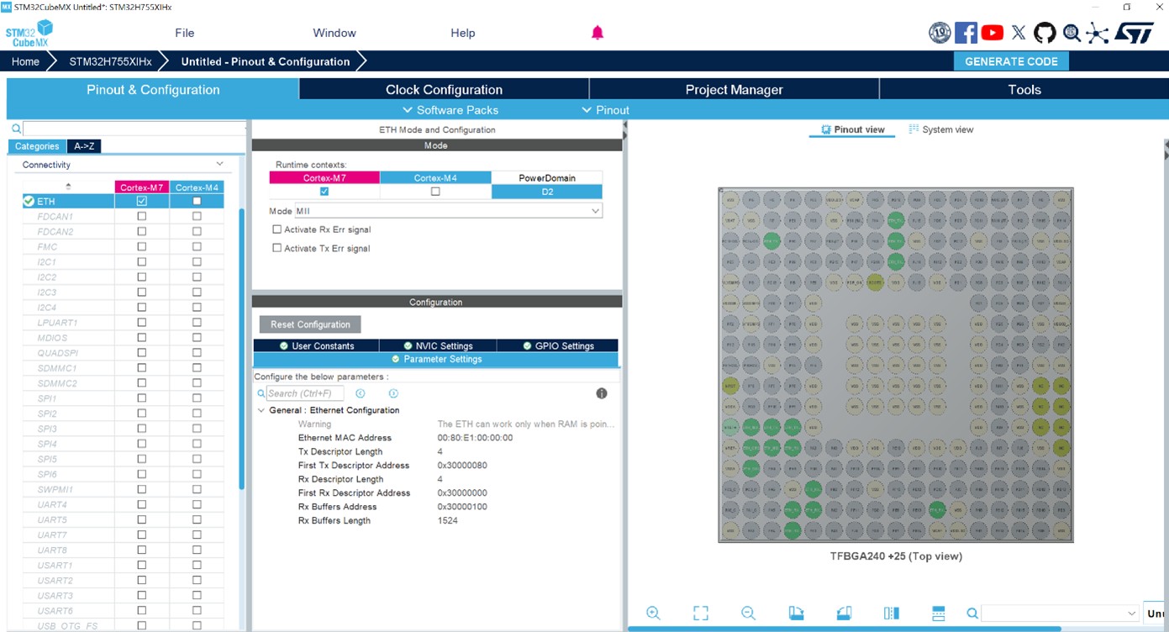Click the X social icon
The height and width of the screenshot is (632, 1169).
(x=1019, y=33)
